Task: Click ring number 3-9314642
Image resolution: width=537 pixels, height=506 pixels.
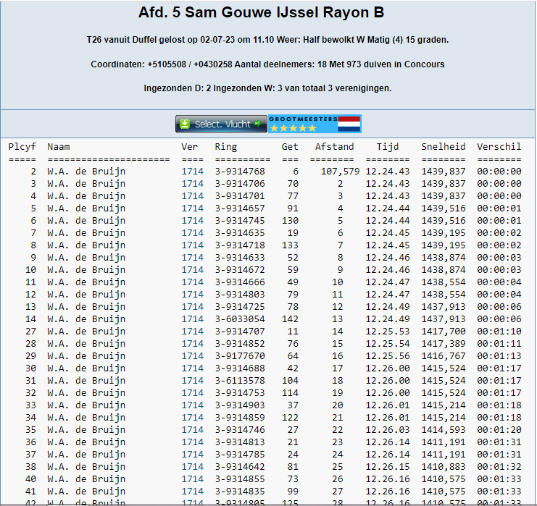Action: [x=240, y=467]
